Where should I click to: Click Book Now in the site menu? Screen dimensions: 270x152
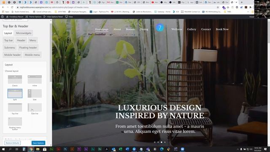click(x=222, y=29)
